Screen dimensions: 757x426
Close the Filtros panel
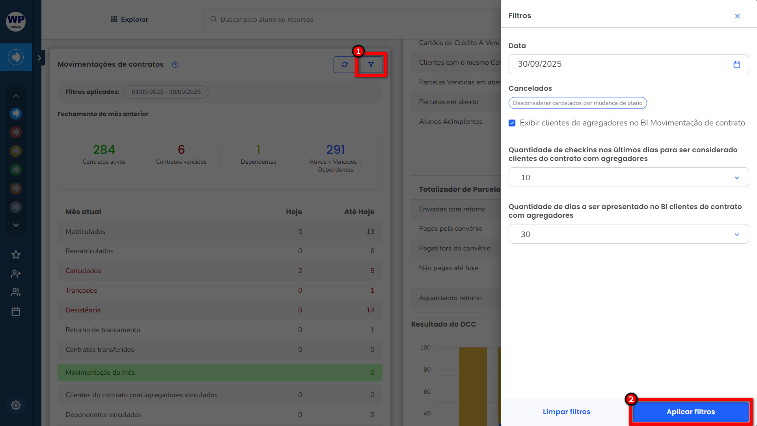tap(737, 16)
